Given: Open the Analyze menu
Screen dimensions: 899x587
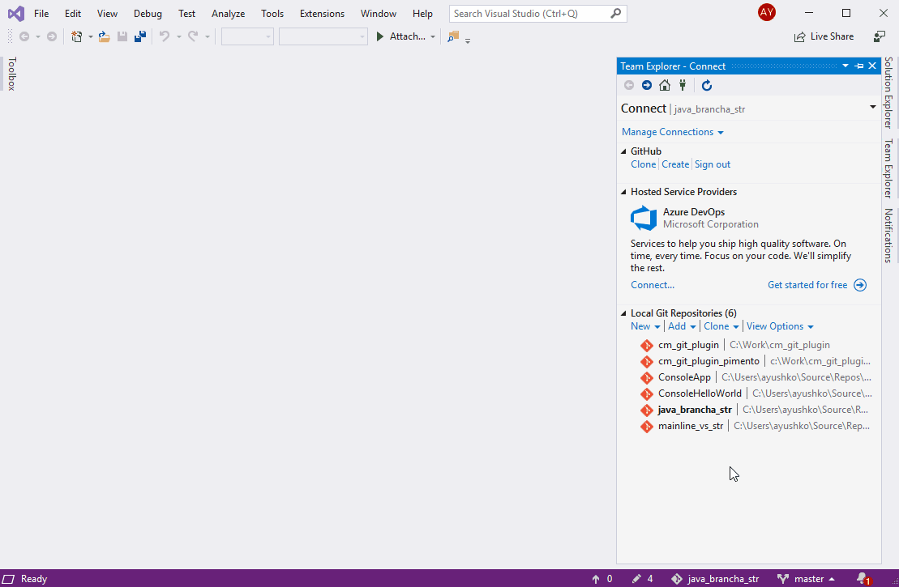Looking at the screenshot, I should coord(228,14).
